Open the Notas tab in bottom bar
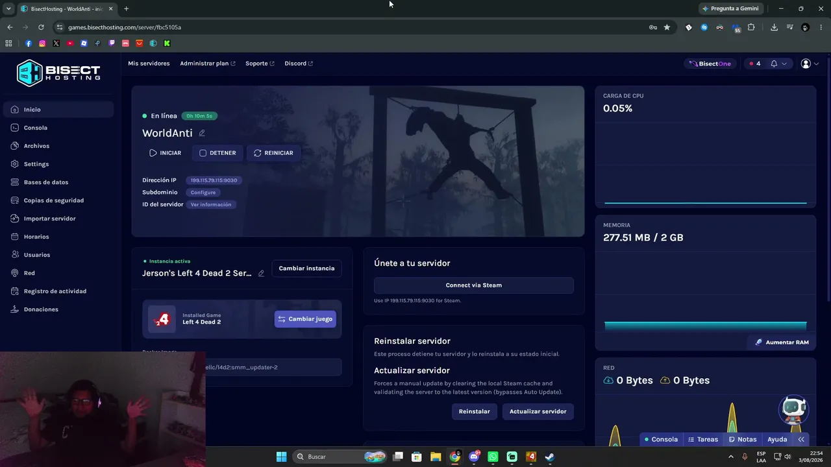 click(x=743, y=440)
